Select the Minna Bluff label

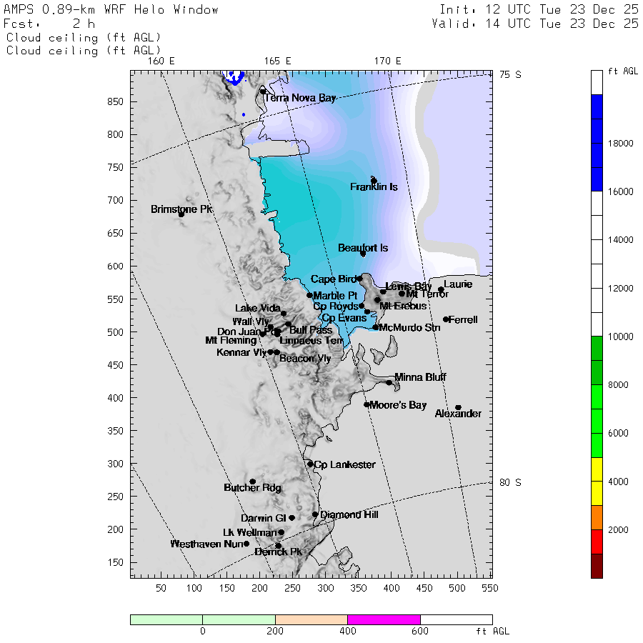coord(420,377)
